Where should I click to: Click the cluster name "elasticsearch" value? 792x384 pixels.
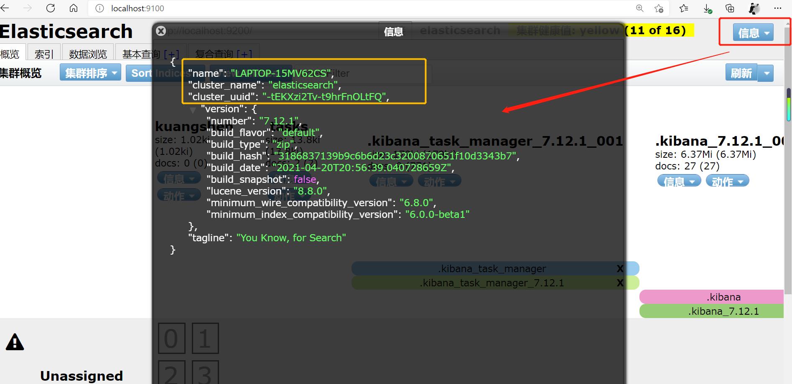click(x=303, y=85)
